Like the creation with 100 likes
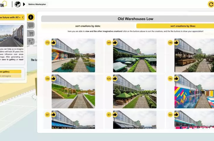Viewport: 214px width, 141px height. 115,78
